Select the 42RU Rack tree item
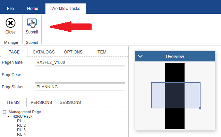Viewport: 221px width, 137px height. [23, 116]
